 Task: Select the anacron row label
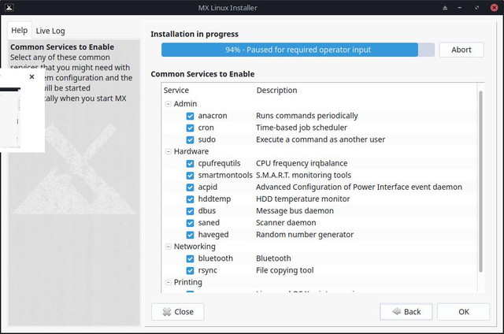[213, 116]
